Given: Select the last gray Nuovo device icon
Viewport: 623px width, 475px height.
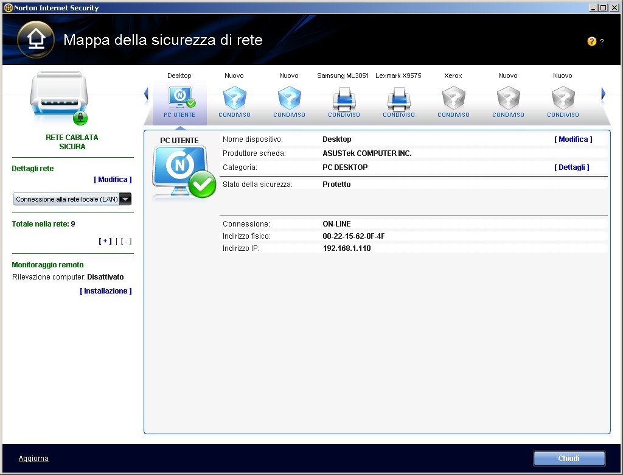Looking at the screenshot, I should 563,98.
